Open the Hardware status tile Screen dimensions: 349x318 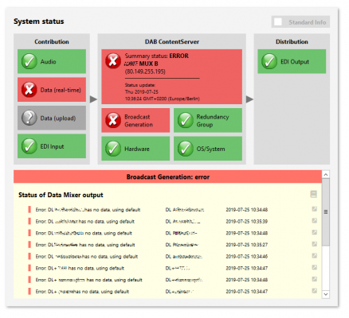pyautogui.click(x=135, y=149)
